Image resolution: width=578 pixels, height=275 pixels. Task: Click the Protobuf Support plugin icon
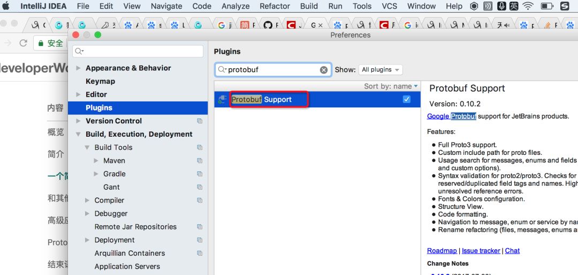222,99
